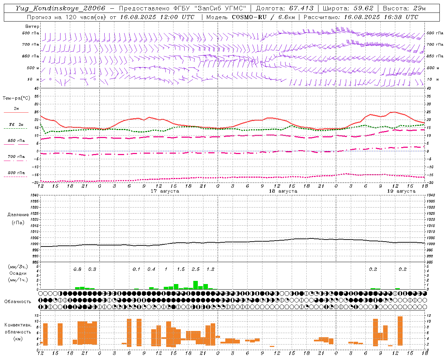Click the computed timestamp Рассчитано: 16.08.2025 16:38 UTC
The image size is (445, 356).
(x=361, y=17)
